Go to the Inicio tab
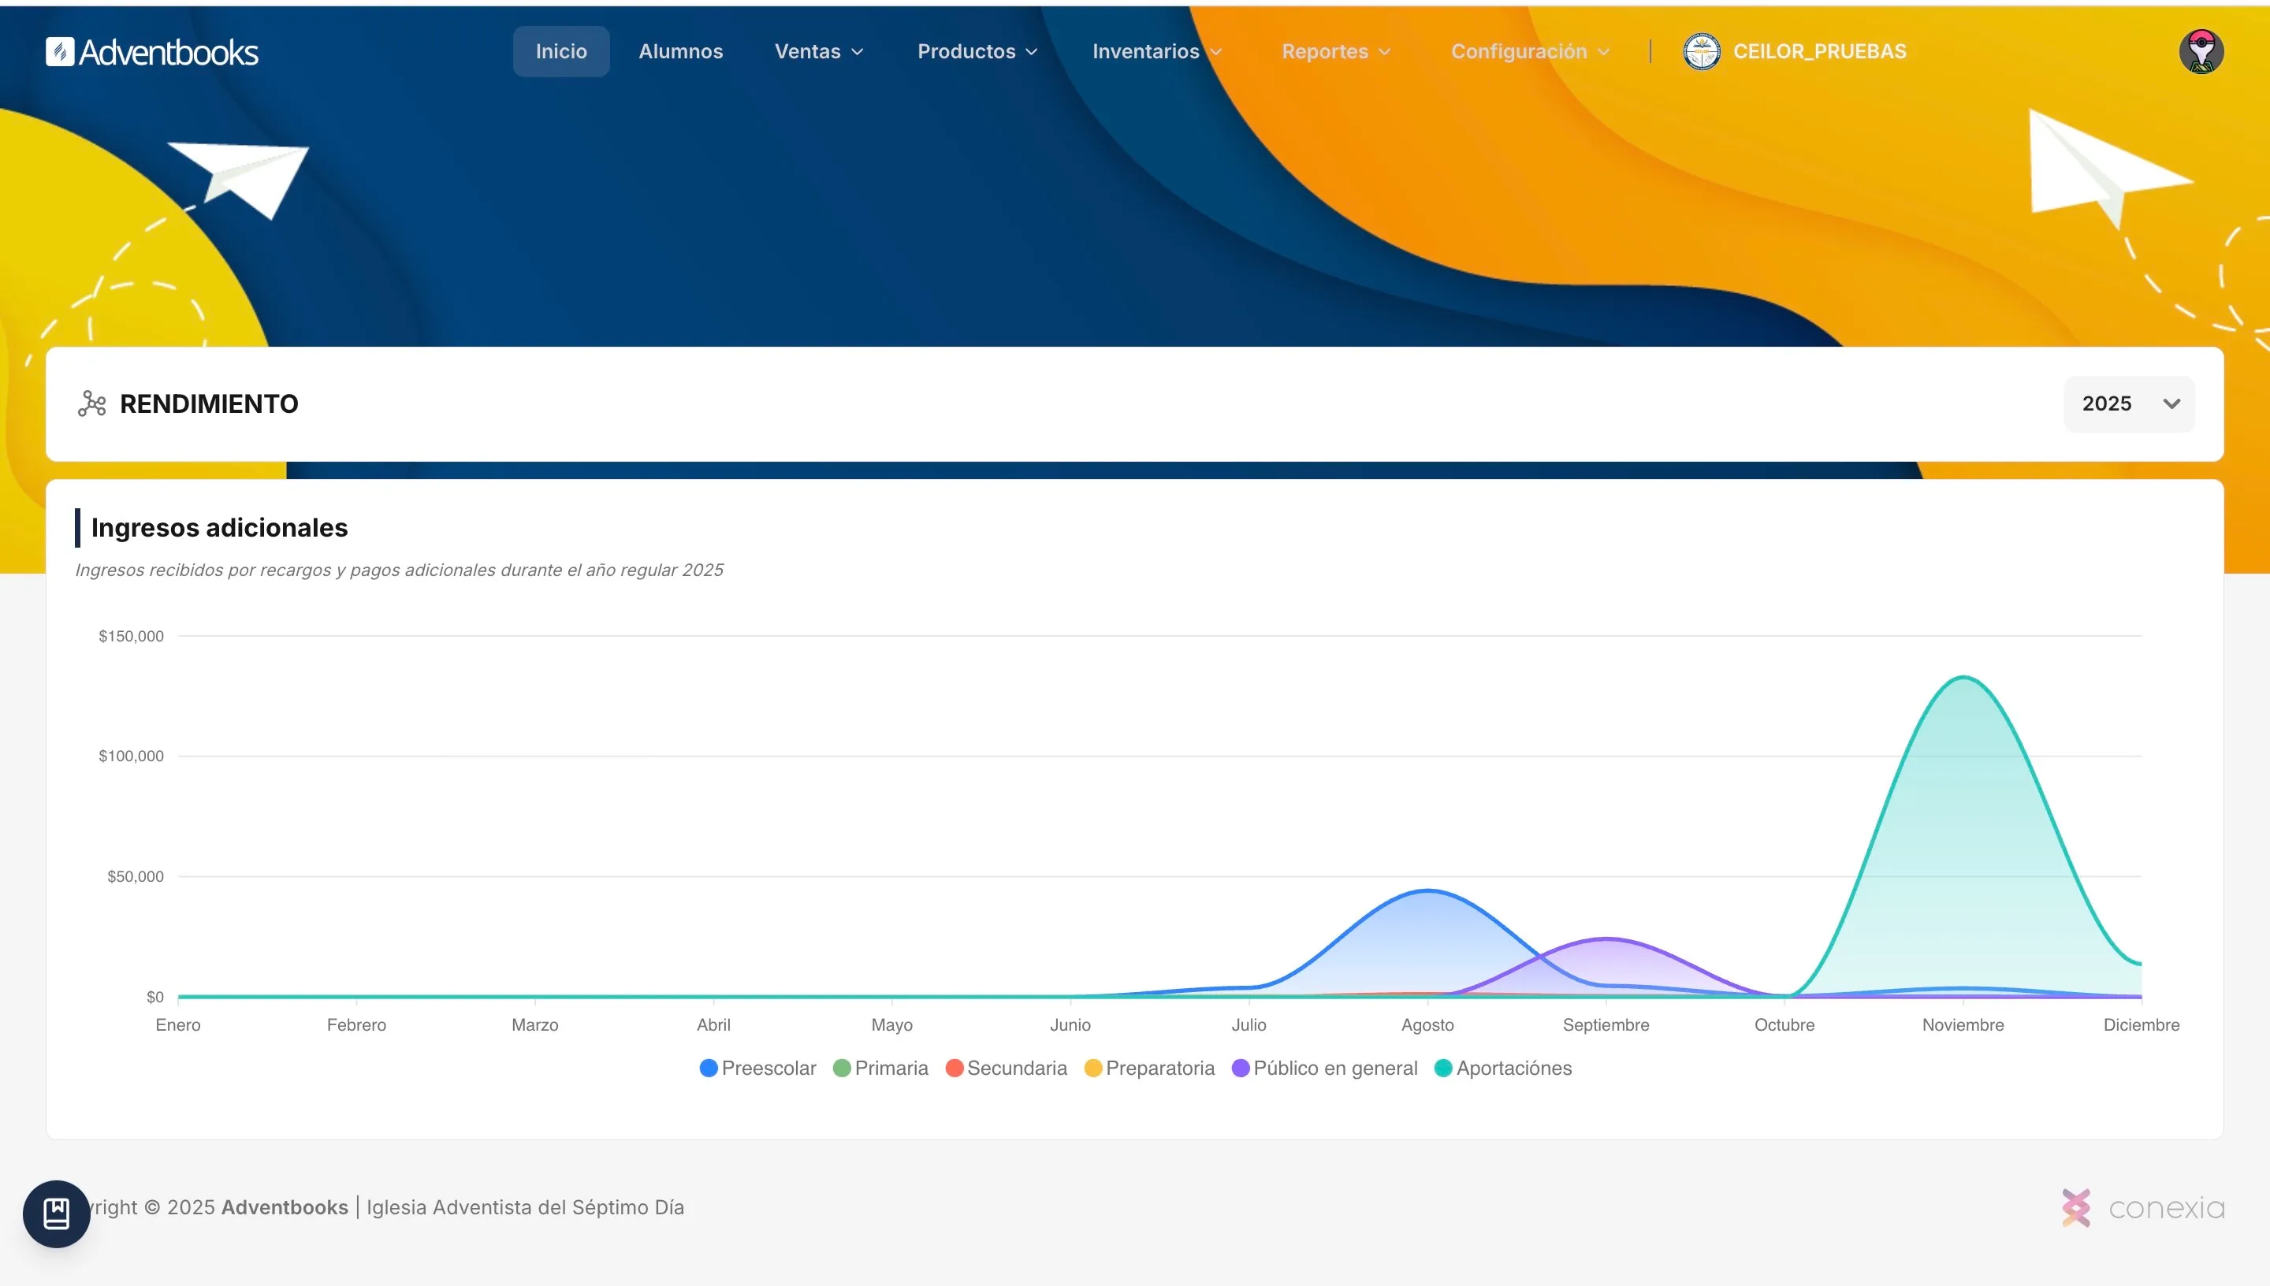Image resolution: width=2270 pixels, height=1286 pixels. coord(561,52)
